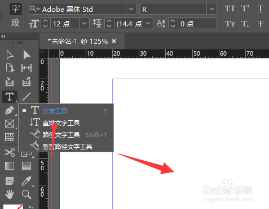Select the Line tool

[27, 97]
